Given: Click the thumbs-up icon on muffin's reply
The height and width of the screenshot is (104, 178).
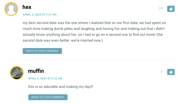Looking at the screenshot, I should tap(171, 72).
